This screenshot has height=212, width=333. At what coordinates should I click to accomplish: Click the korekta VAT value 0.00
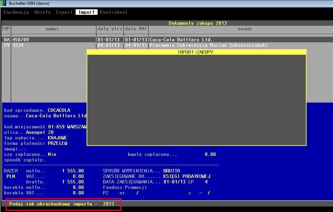tap(78, 193)
